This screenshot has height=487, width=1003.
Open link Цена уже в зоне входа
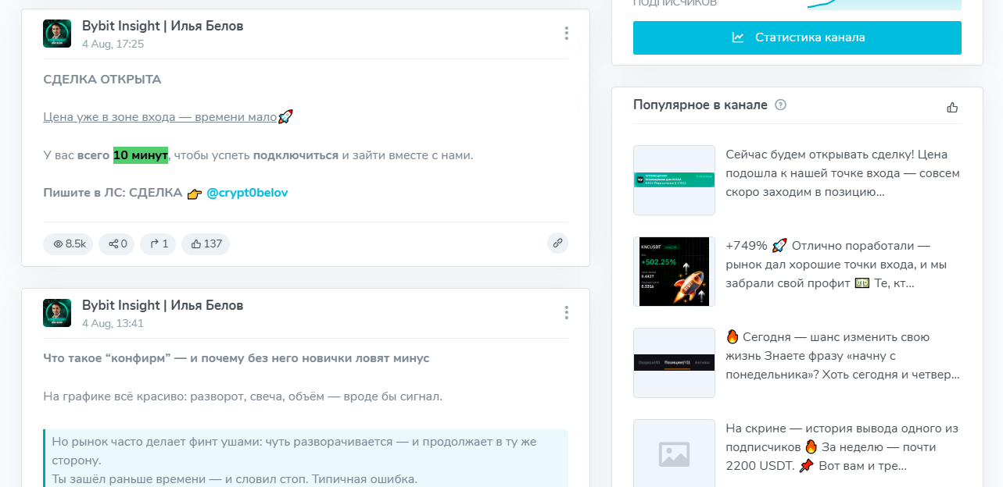pos(160,117)
